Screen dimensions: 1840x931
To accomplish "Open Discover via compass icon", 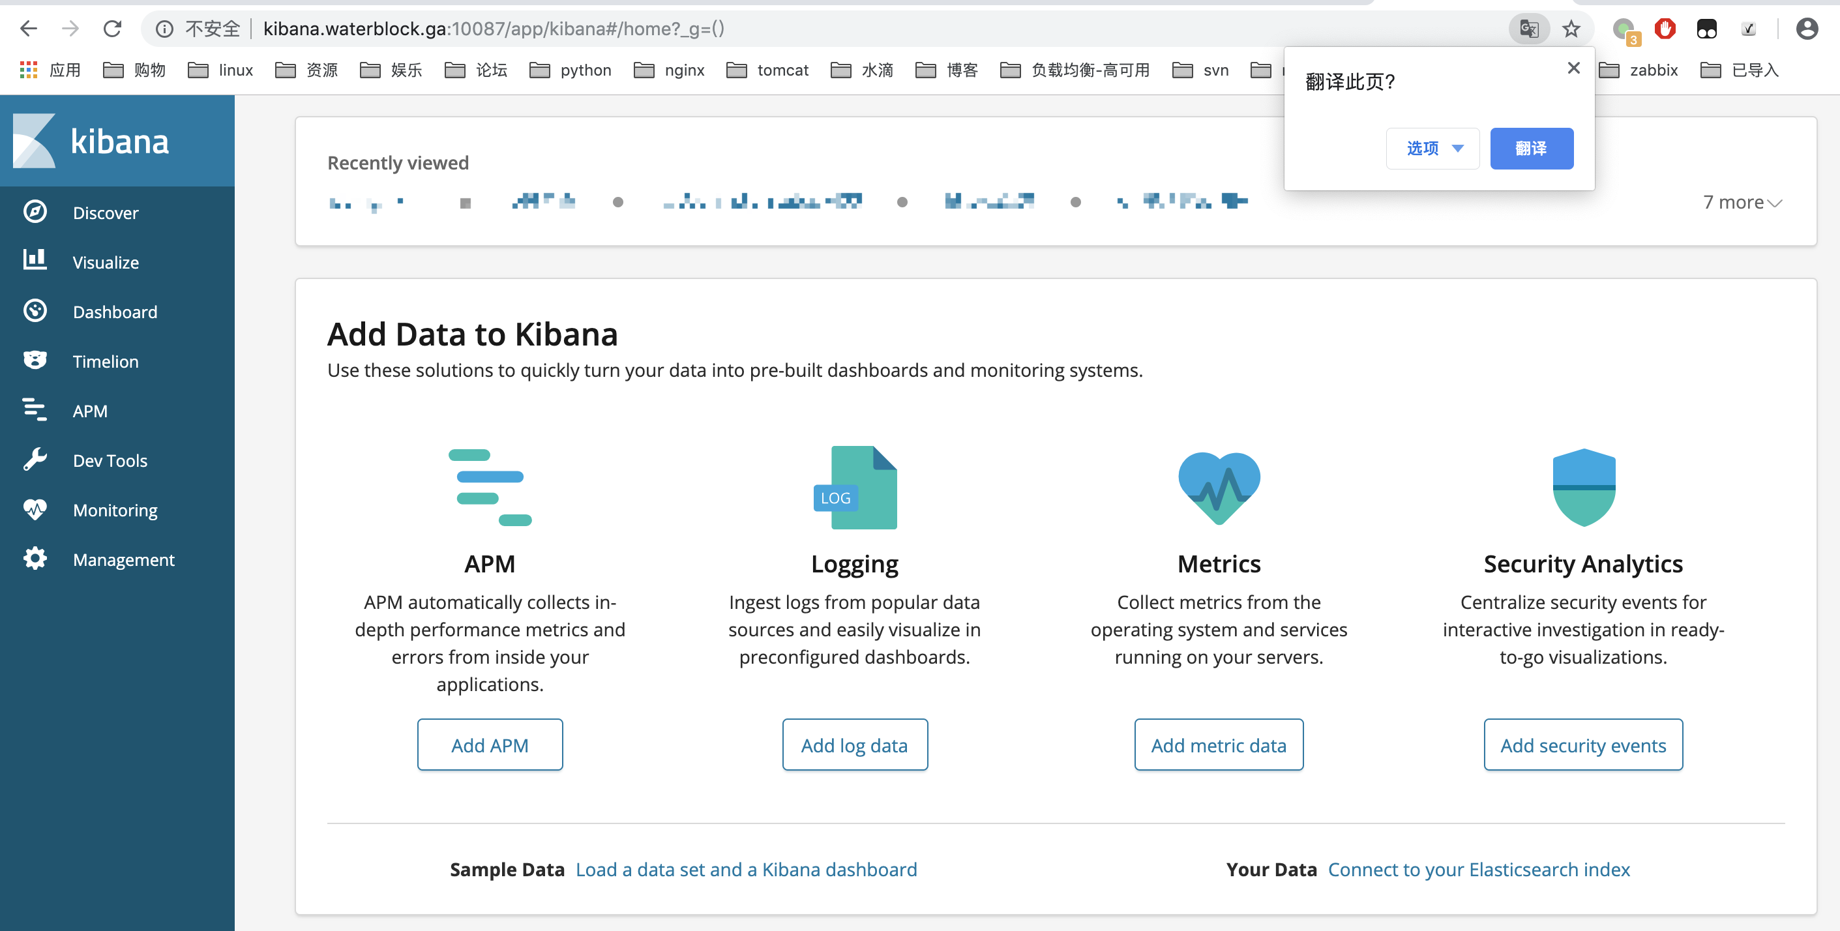I will tap(35, 212).
